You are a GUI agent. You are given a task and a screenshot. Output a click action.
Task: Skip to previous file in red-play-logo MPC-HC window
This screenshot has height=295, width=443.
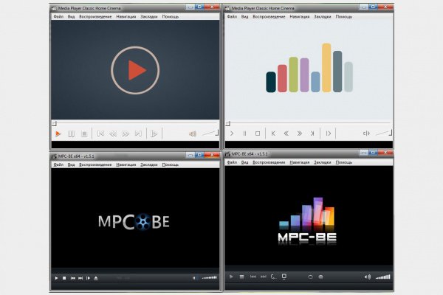pos(100,133)
